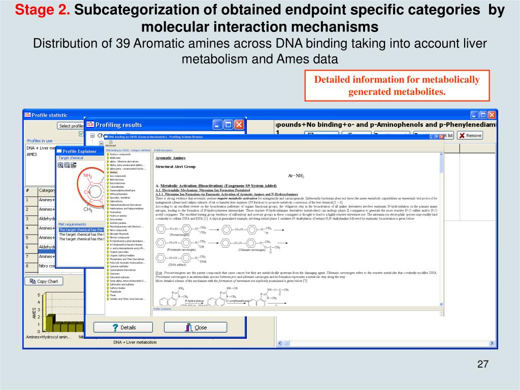Click the Thiols bulb icon
520x390 pixels.
108,296
